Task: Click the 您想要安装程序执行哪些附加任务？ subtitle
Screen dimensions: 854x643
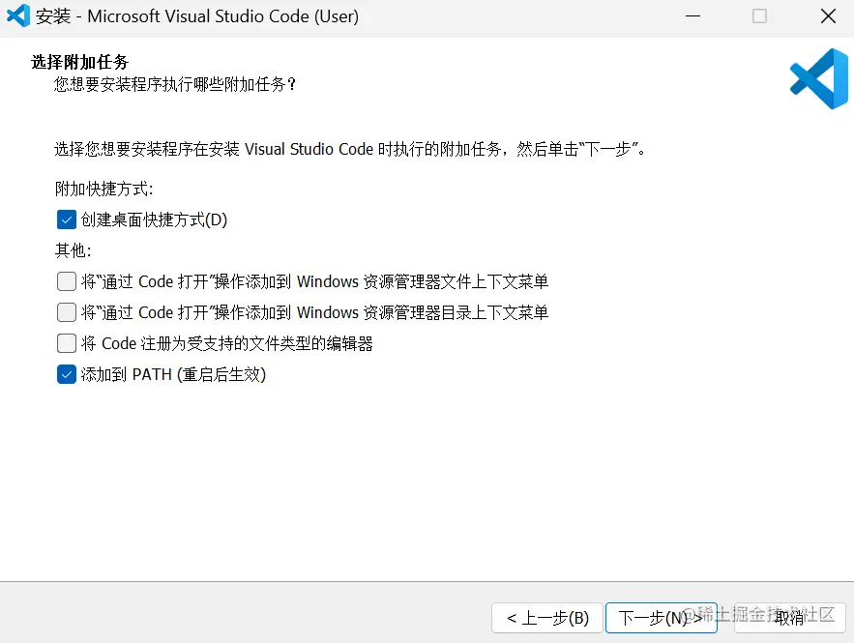Action: [175, 84]
